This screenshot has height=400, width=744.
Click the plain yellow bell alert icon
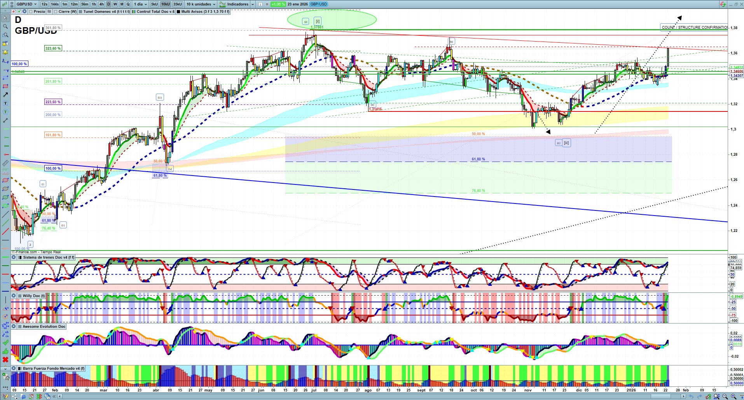(5, 52)
